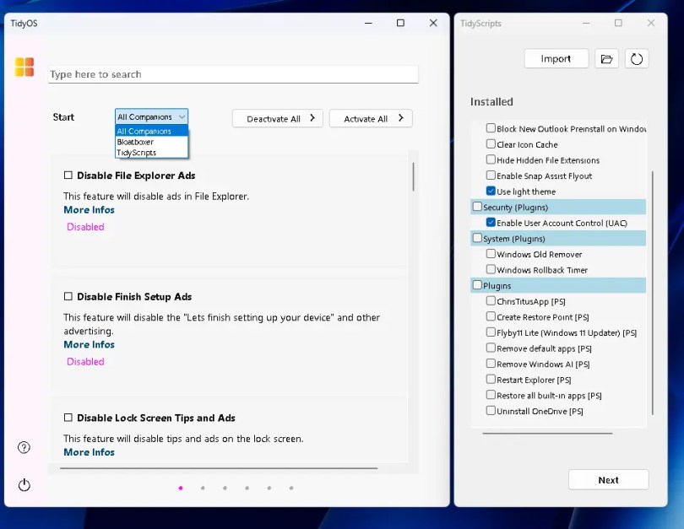684x529 pixels.
Task: Check Enable Snap Assist Flyout option
Action: 491,175
